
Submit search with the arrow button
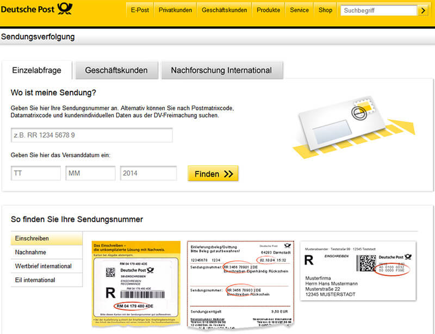pyautogui.click(x=423, y=10)
